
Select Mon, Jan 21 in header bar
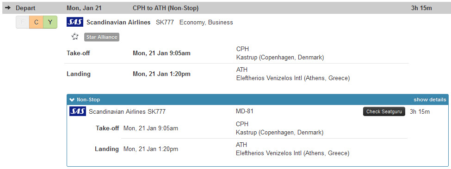click(x=84, y=8)
